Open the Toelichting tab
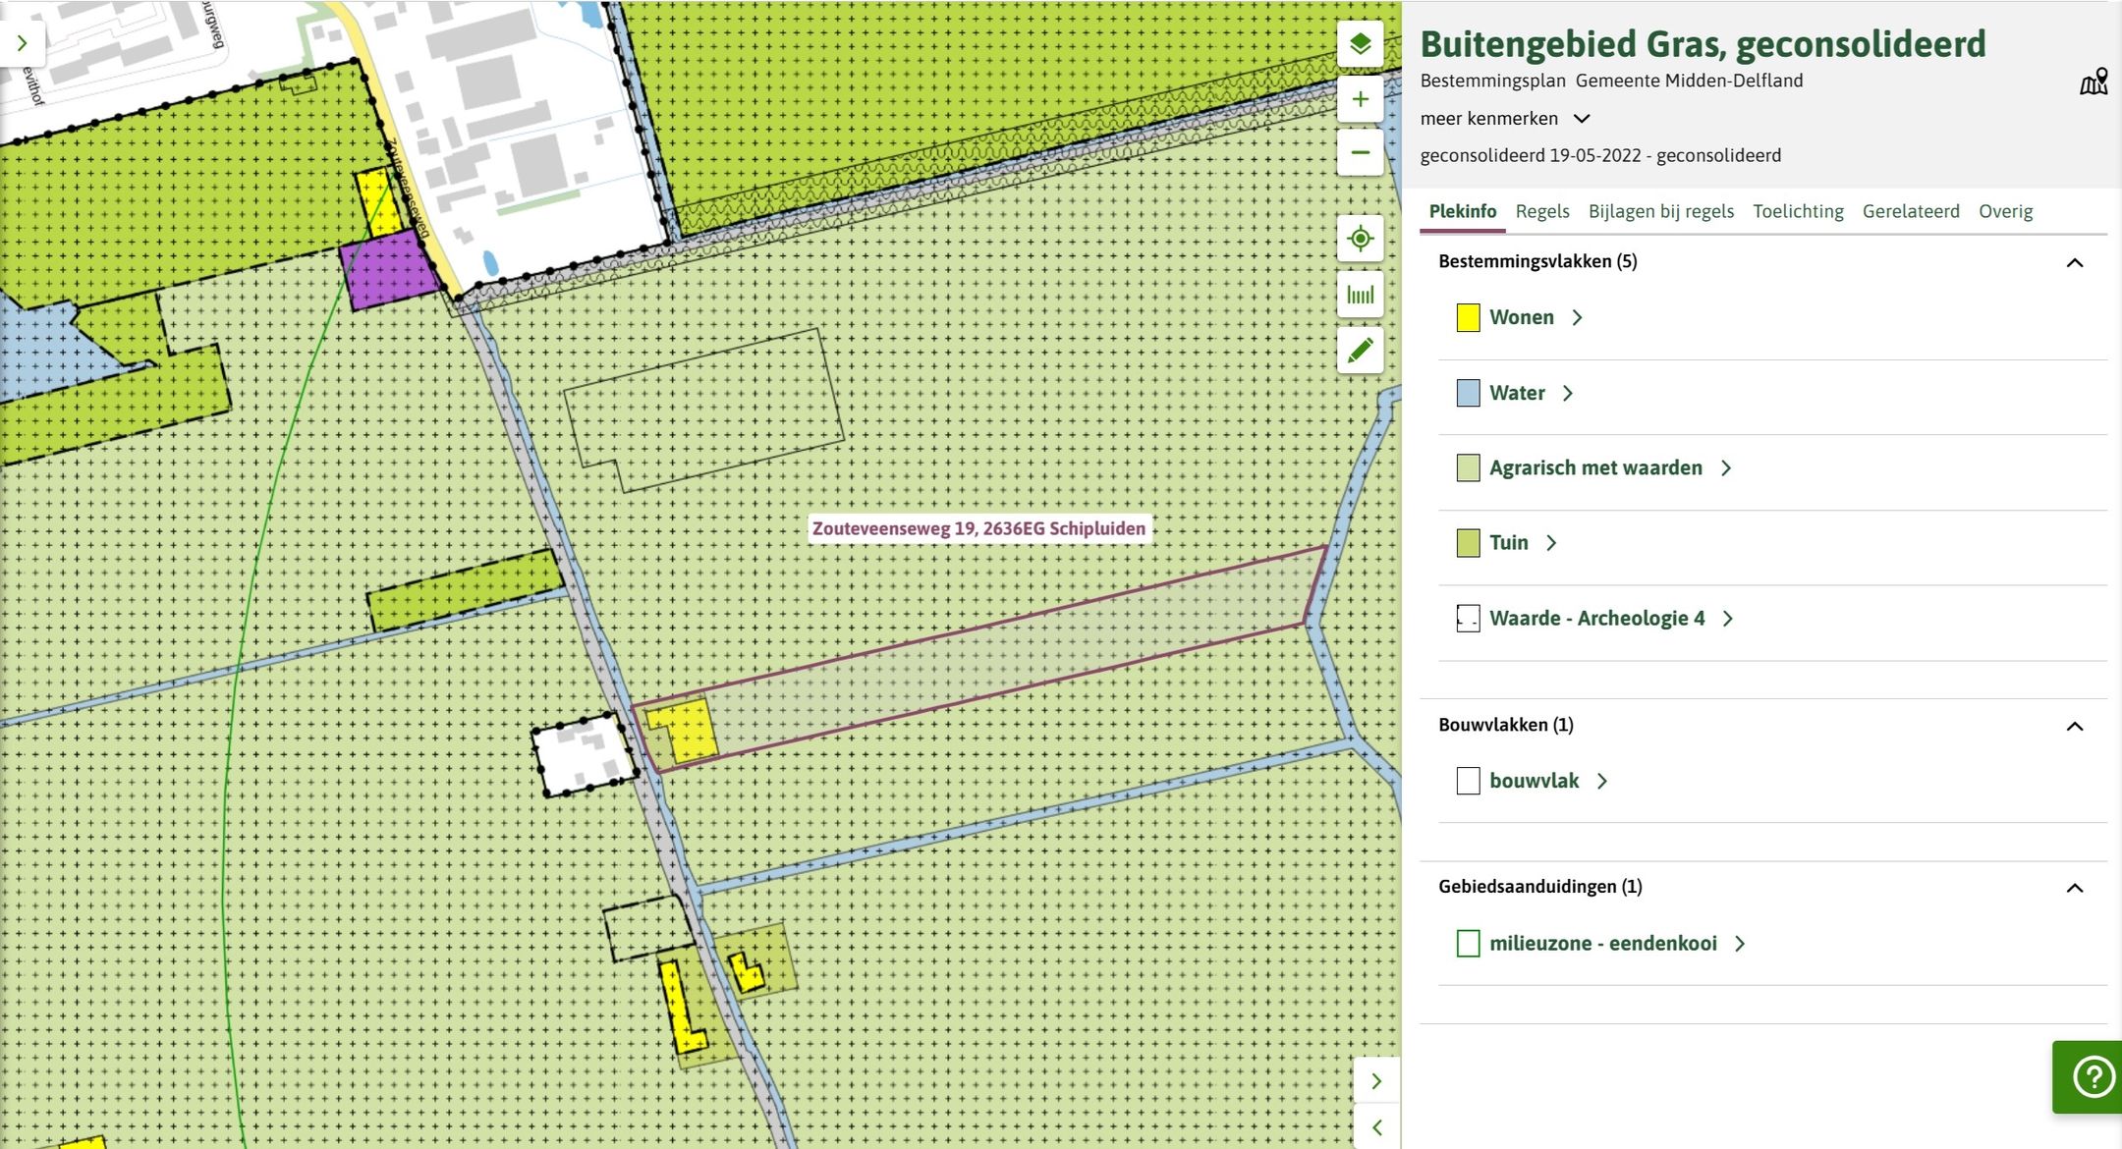 click(1797, 211)
